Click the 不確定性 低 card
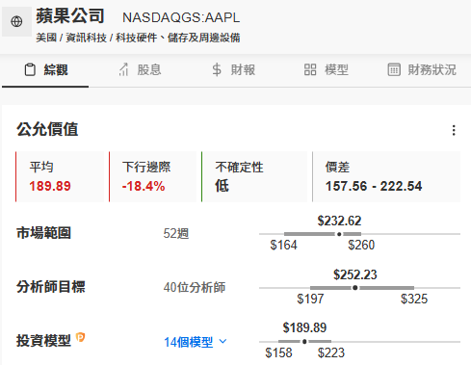This screenshot has width=471, height=365. click(x=254, y=176)
